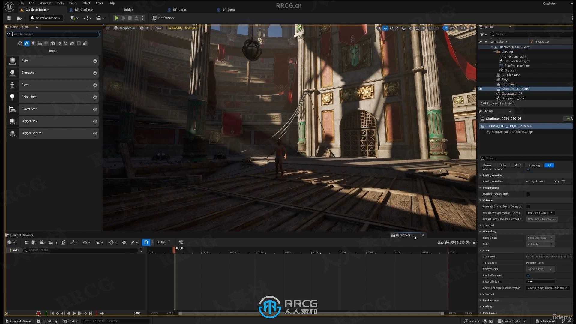Collapse the Lighting folder in Outliner
The width and height of the screenshot is (576, 324).
(x=495, y=52)
